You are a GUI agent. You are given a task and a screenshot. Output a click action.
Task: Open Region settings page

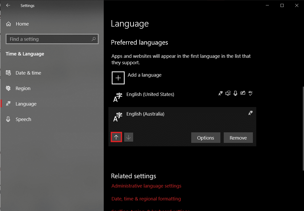coord(23,88)
